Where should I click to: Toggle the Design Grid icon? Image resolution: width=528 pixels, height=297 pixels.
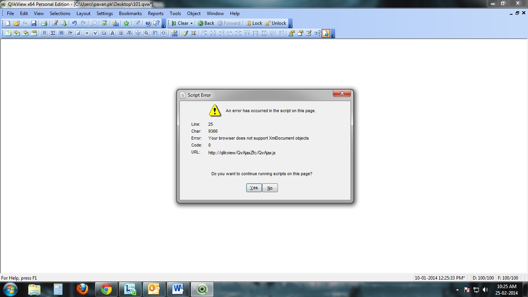pyautogui.click(x=194, y=33)
